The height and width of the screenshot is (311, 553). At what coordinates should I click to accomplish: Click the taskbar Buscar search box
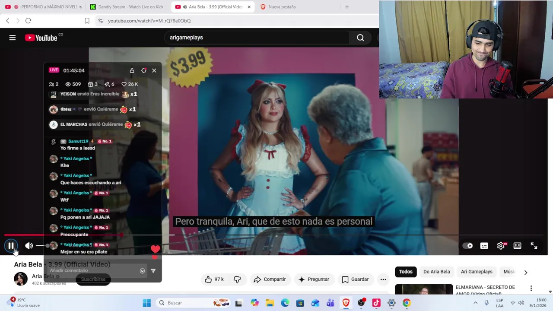coord(193,303)
